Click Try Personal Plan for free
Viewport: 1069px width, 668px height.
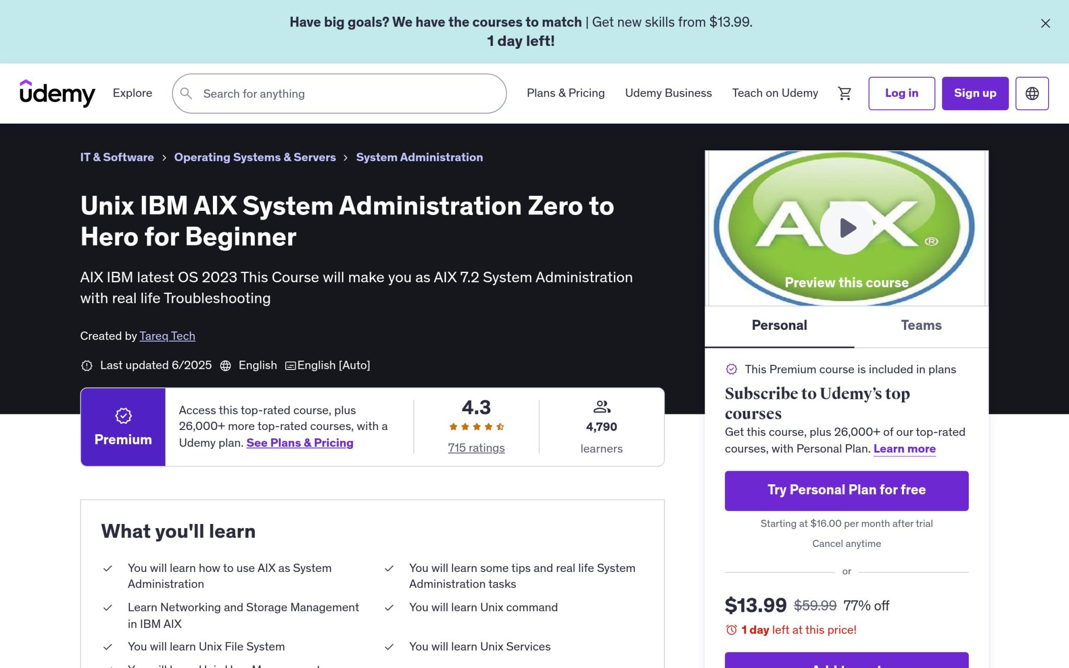click(x=846, y=490)
